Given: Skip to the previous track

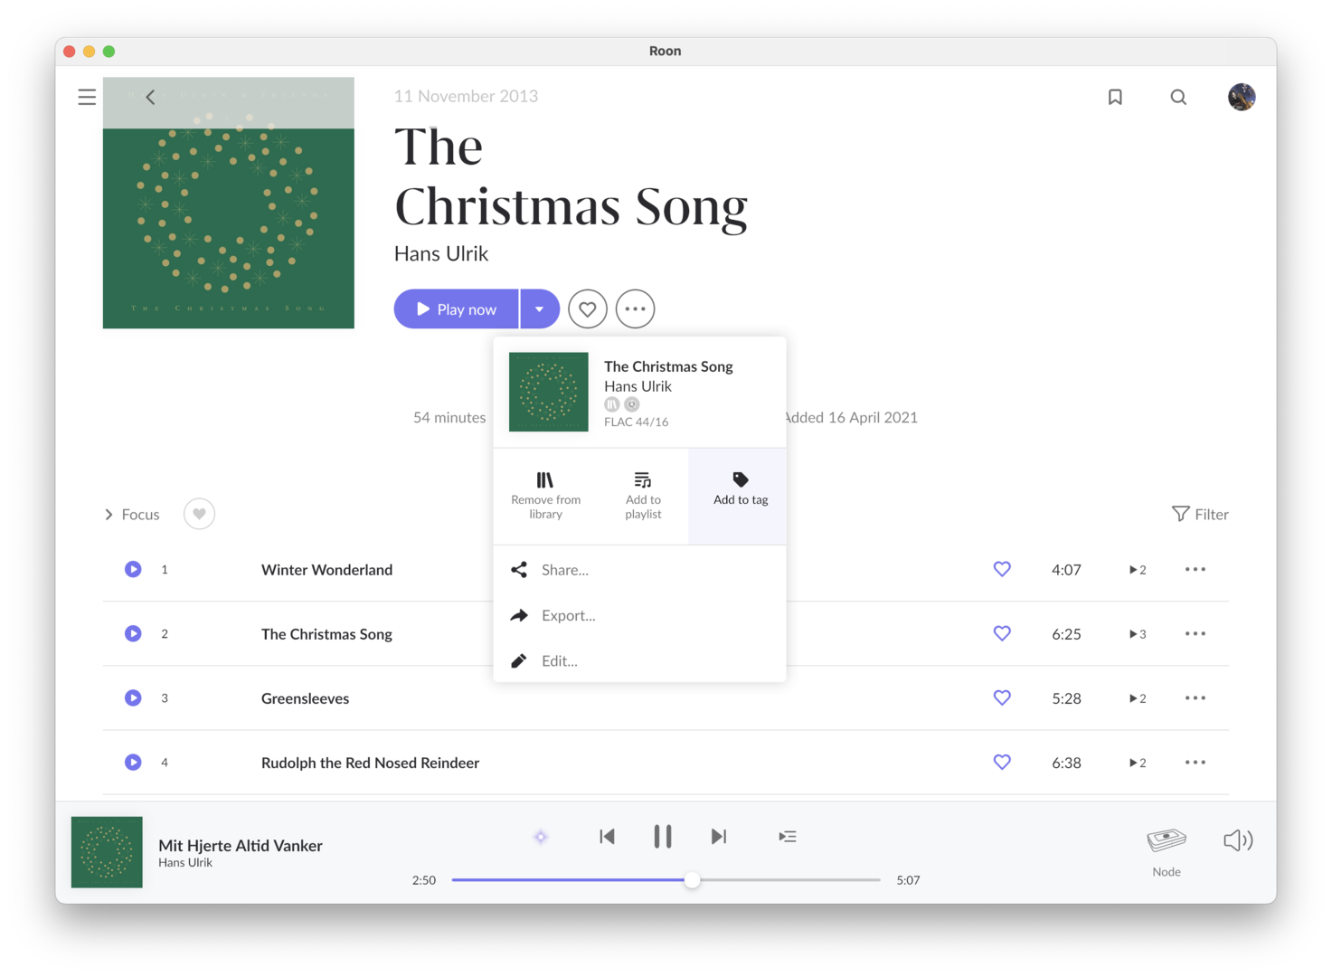Looking at the screenshot, I should pyautogui.click(x=607, y=837).
